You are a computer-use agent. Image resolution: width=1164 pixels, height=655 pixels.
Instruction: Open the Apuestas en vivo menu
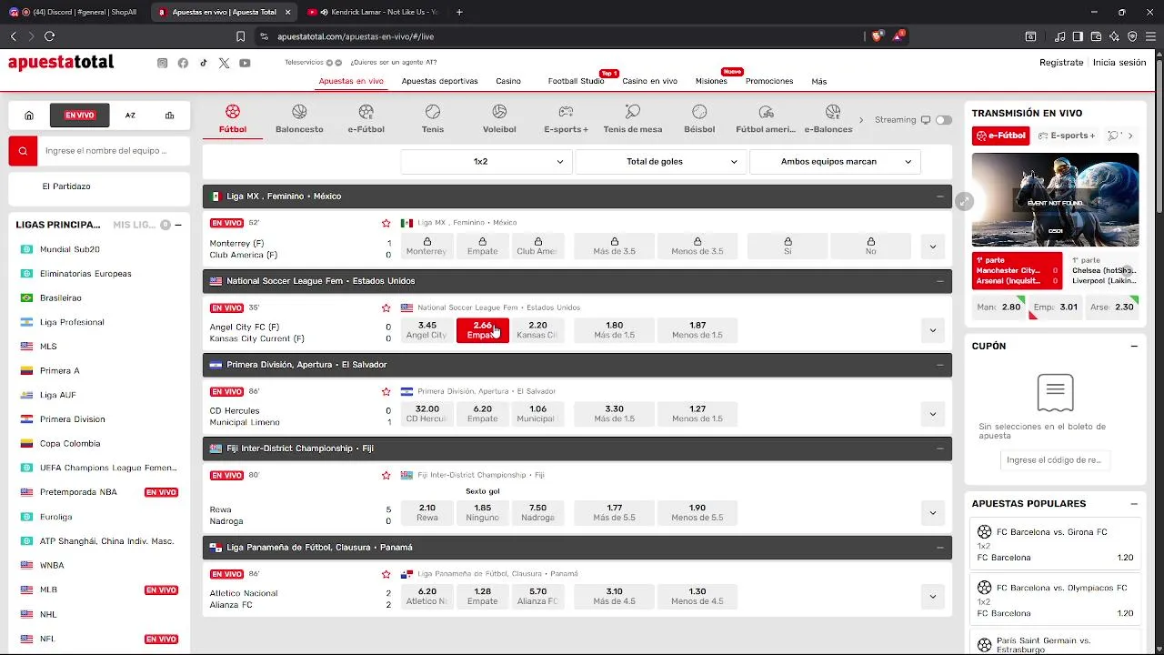[351, 81]
